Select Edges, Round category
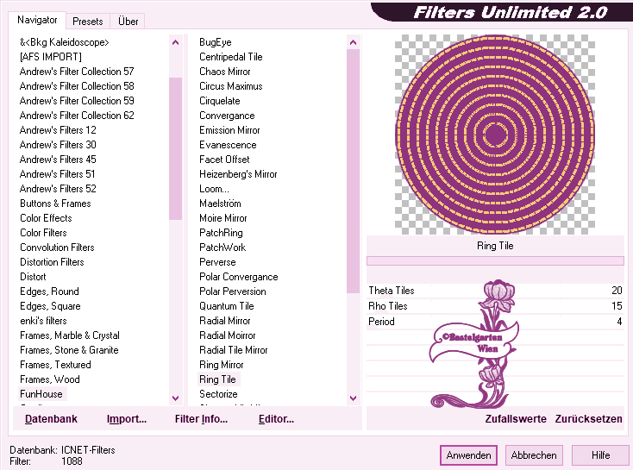 [x=50, y=291]
